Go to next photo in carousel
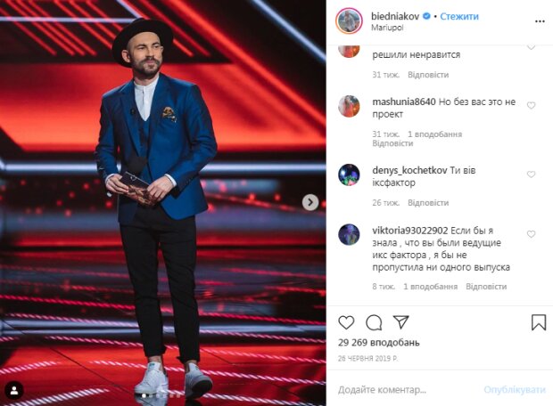The image size is (553, 406). coord(310,202)
